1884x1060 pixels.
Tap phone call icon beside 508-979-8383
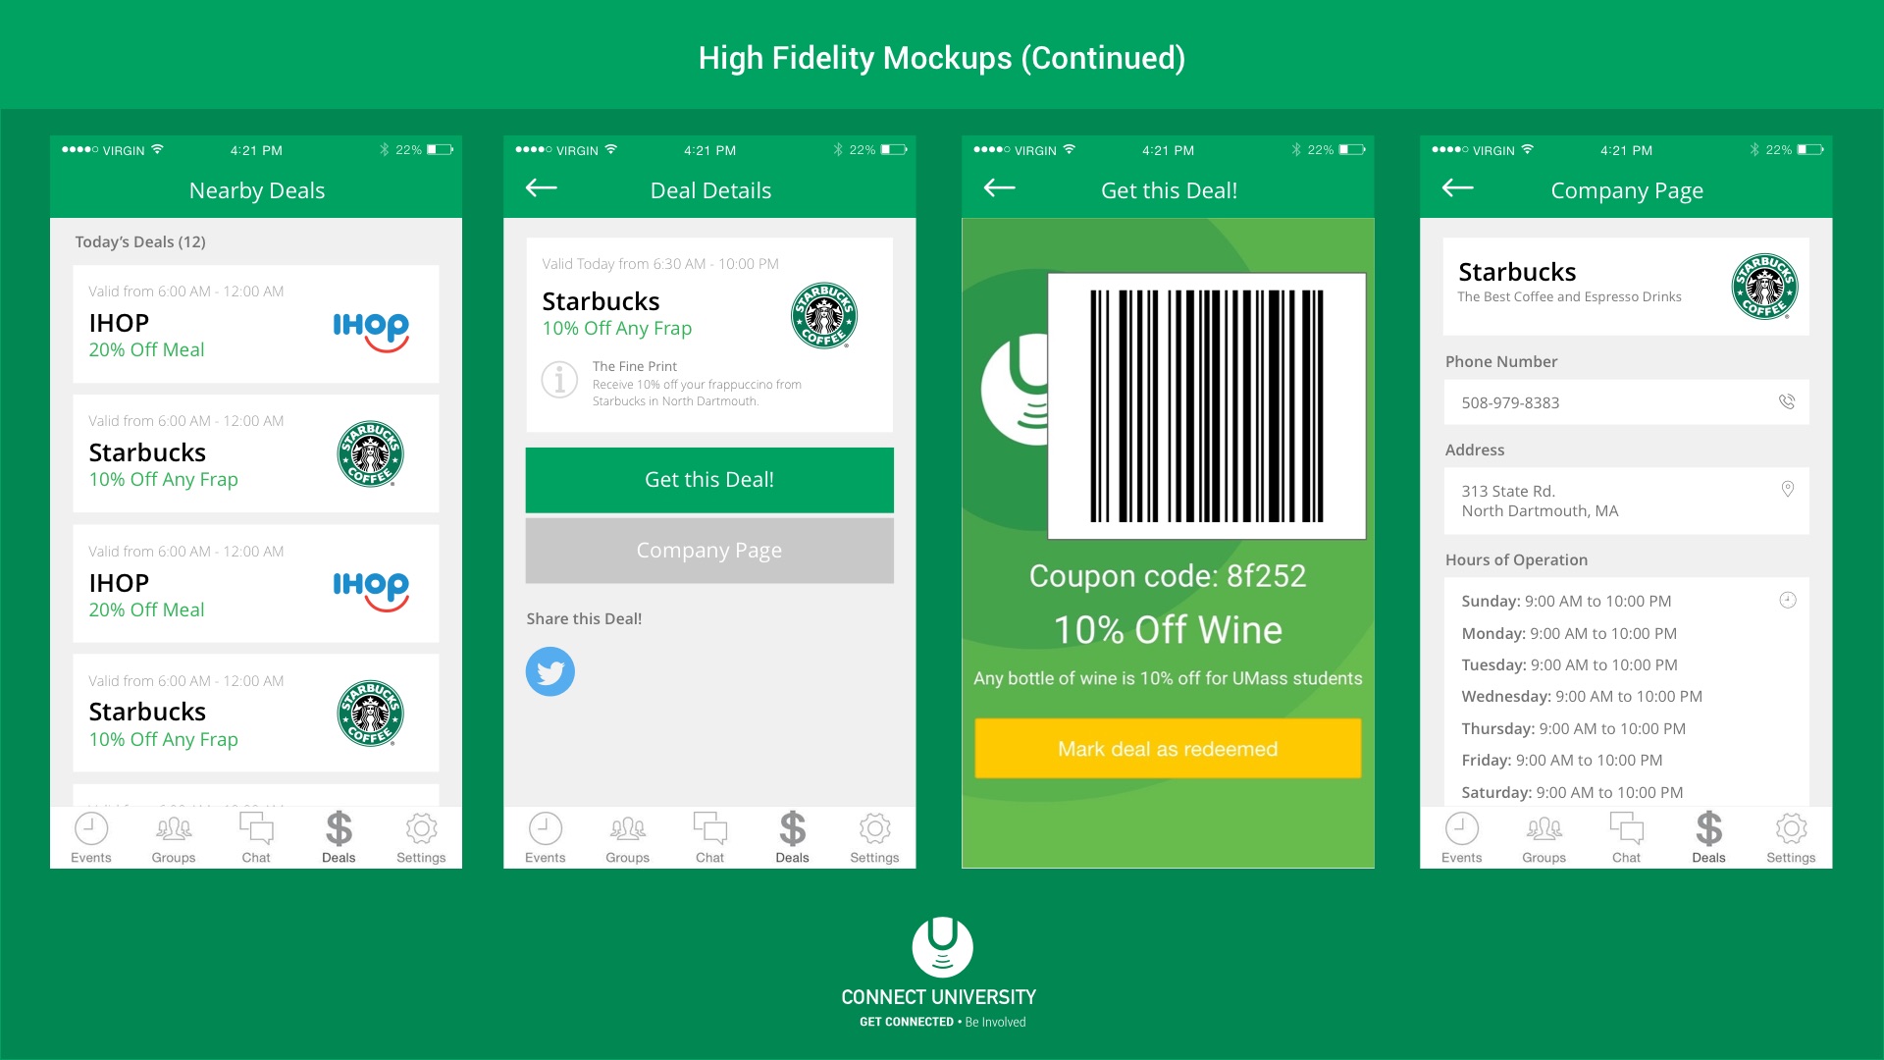coord(1787,401)
